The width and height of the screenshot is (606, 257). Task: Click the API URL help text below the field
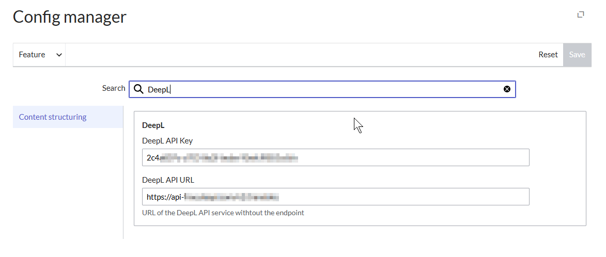pyautogui.click(x=223, y=213)
